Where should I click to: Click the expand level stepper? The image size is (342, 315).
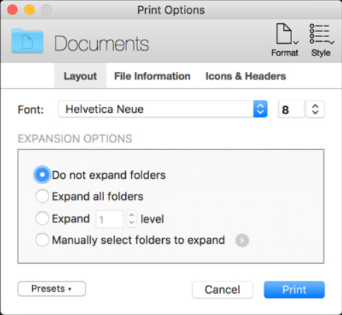point(131,218)
